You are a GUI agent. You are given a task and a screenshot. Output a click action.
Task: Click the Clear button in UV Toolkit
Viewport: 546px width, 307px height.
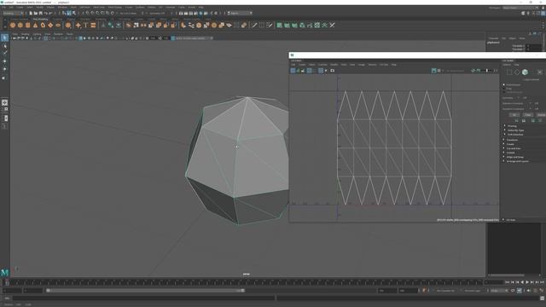pyautogui.click(x=528, y=115)
